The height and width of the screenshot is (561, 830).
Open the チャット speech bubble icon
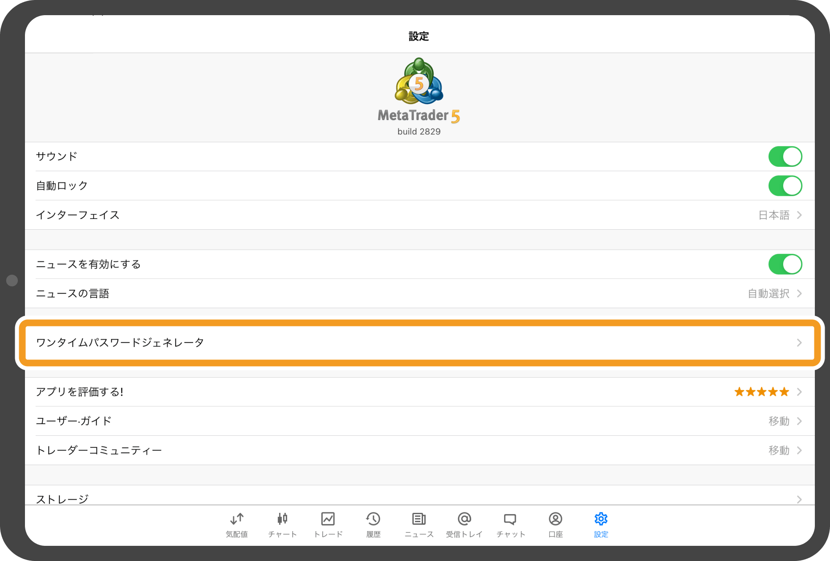coord(510,519)
